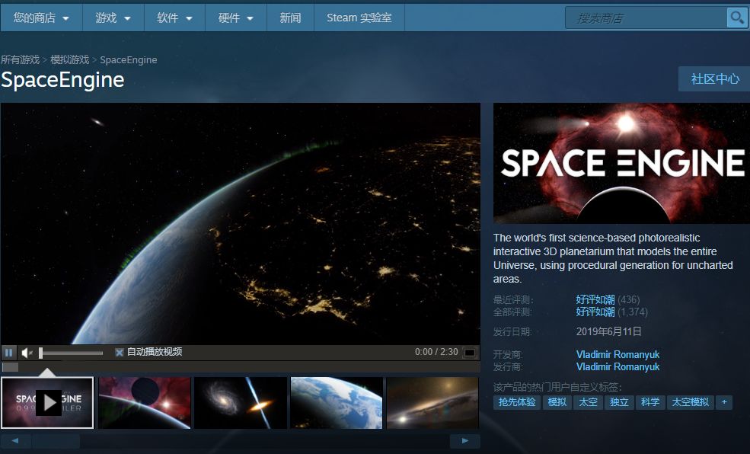Navigate to 所有游戏 breadcrumb

[20, 60]
